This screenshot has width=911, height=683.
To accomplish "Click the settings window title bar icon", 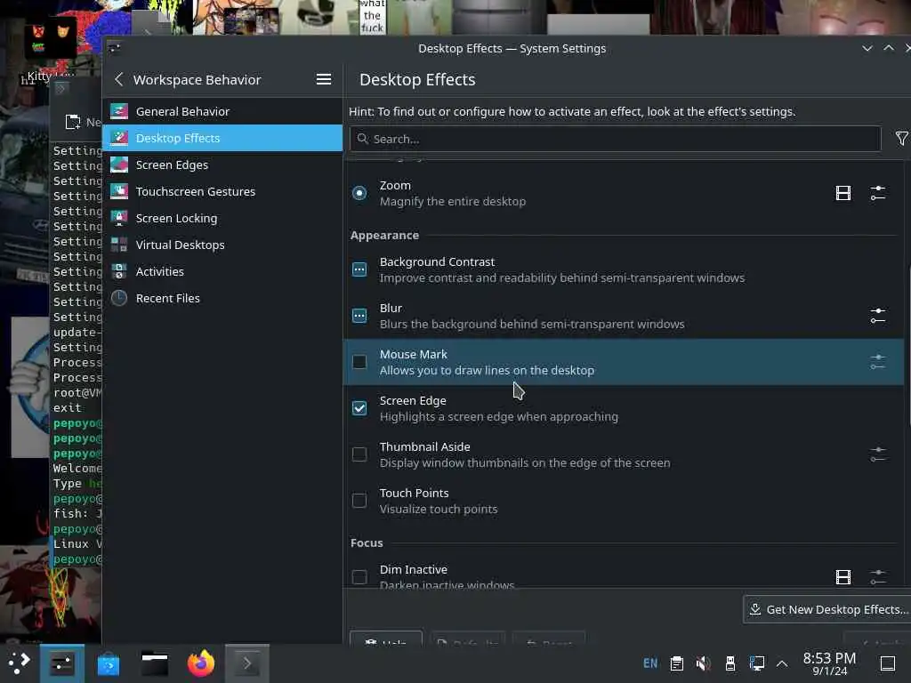I will (114, 48).
